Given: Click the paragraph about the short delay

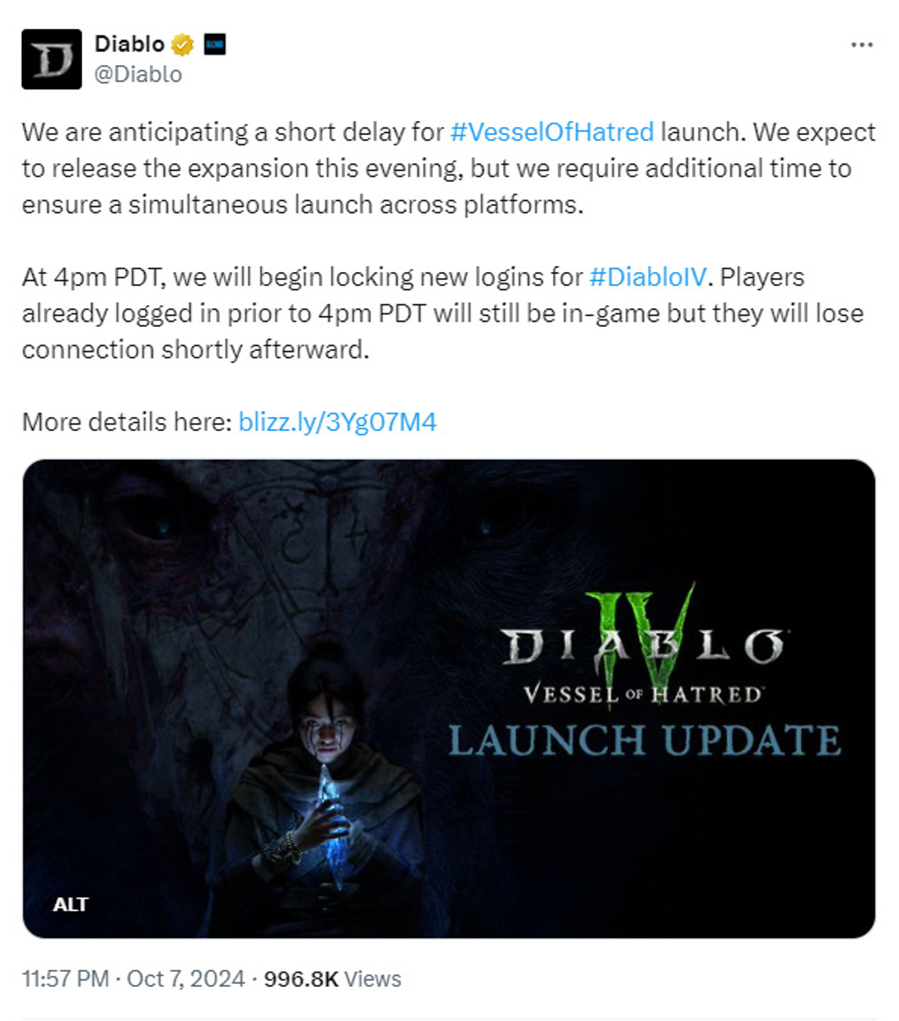Looking at the screenshot, I should tap(449, 168).
